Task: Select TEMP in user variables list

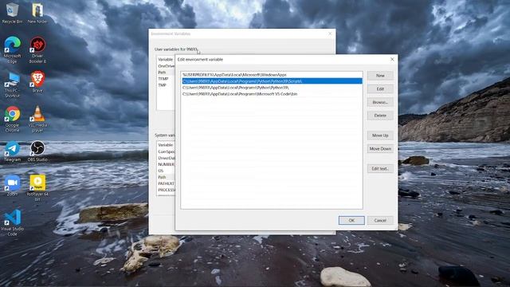Action: tap(167, 79)
